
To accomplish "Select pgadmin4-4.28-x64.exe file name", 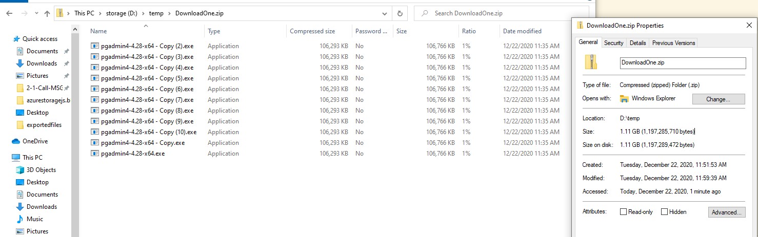I will pyautogui.click(x=133, y=154).
